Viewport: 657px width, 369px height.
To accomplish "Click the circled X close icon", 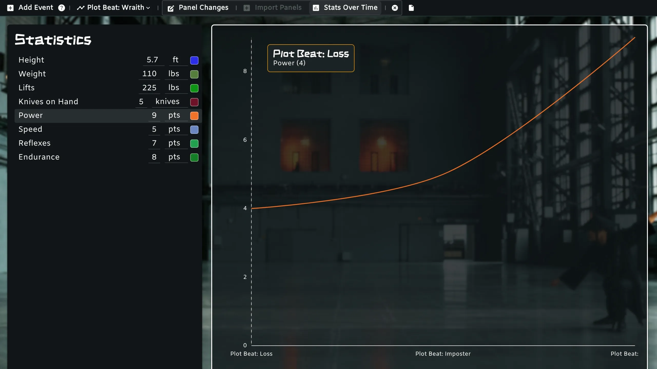I will (395, 8).
